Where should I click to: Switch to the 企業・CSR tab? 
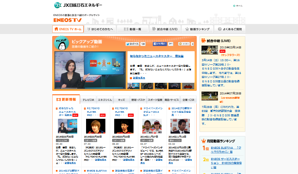click(188, 100)
